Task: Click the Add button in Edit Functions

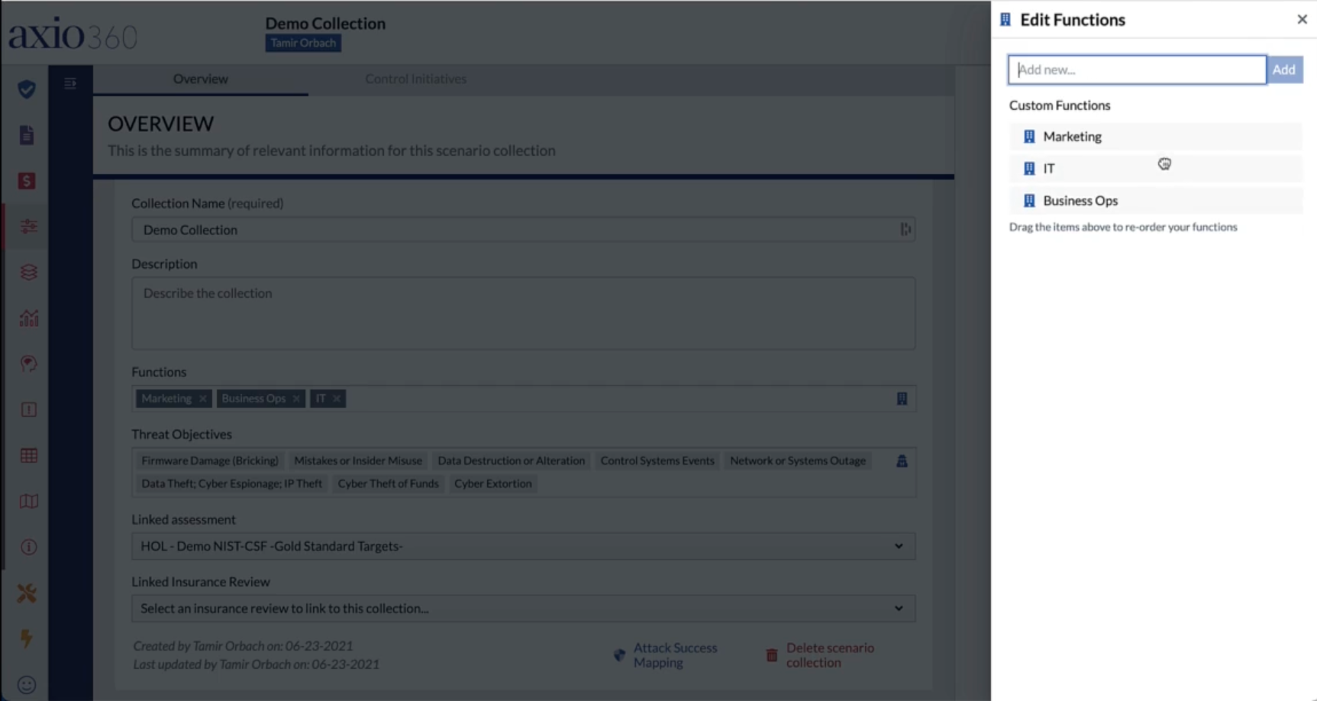Action: click(1284, 69)
